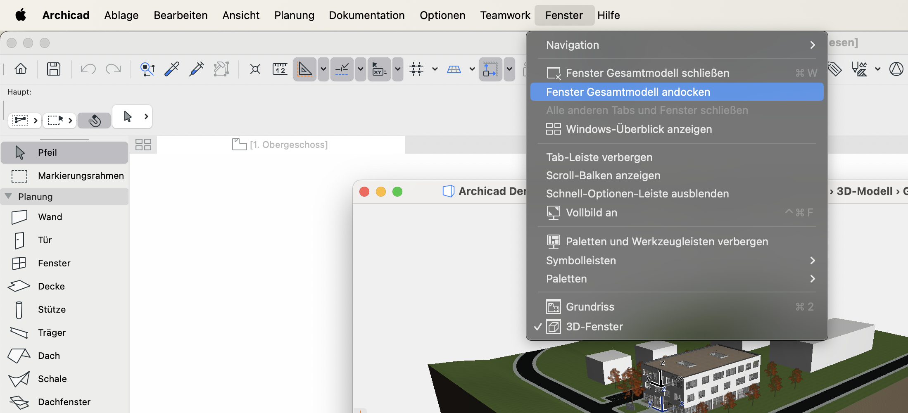Select the Wand tool
Image resolution: width=908 pixels, height=413 pixels.
coord(64,217)
